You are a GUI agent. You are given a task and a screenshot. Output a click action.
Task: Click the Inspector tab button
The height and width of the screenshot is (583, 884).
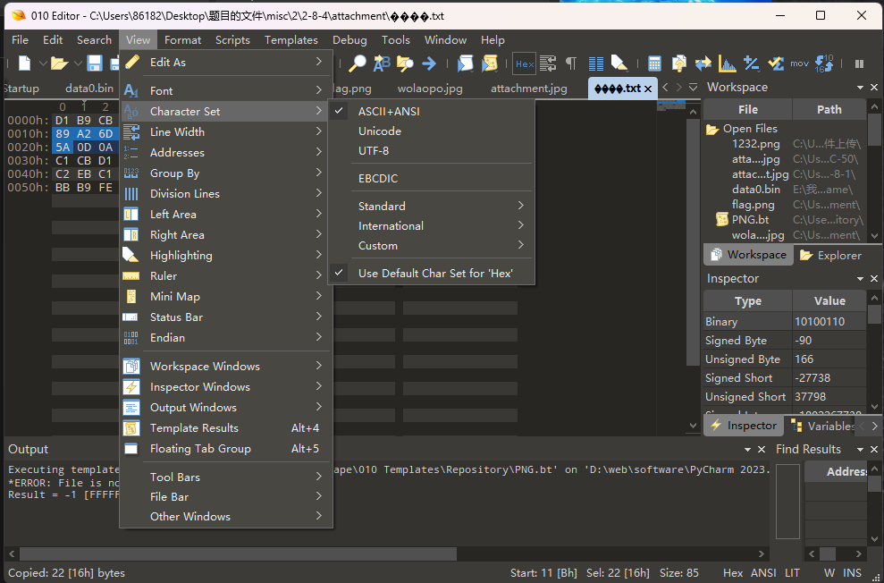[744, 426]
